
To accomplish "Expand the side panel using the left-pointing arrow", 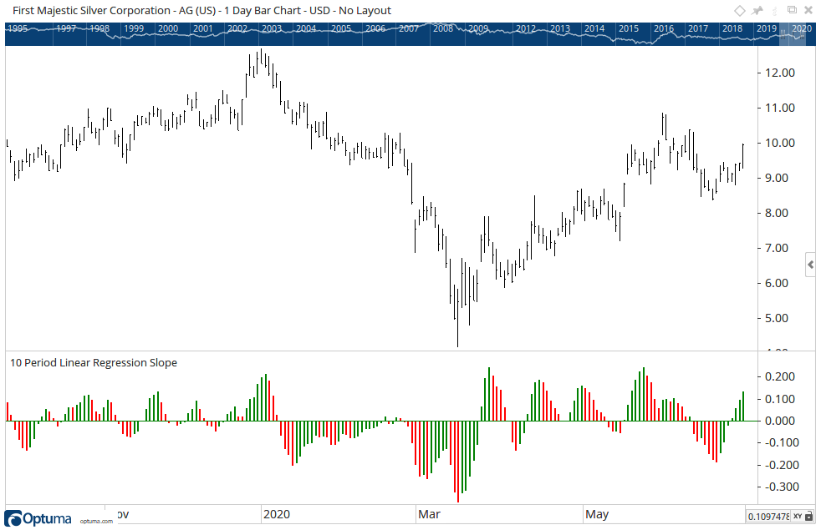I will (x=810, y=265).
